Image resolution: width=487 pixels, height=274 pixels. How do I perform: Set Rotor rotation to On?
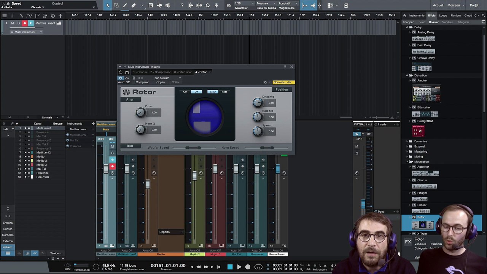click(196, 92)
